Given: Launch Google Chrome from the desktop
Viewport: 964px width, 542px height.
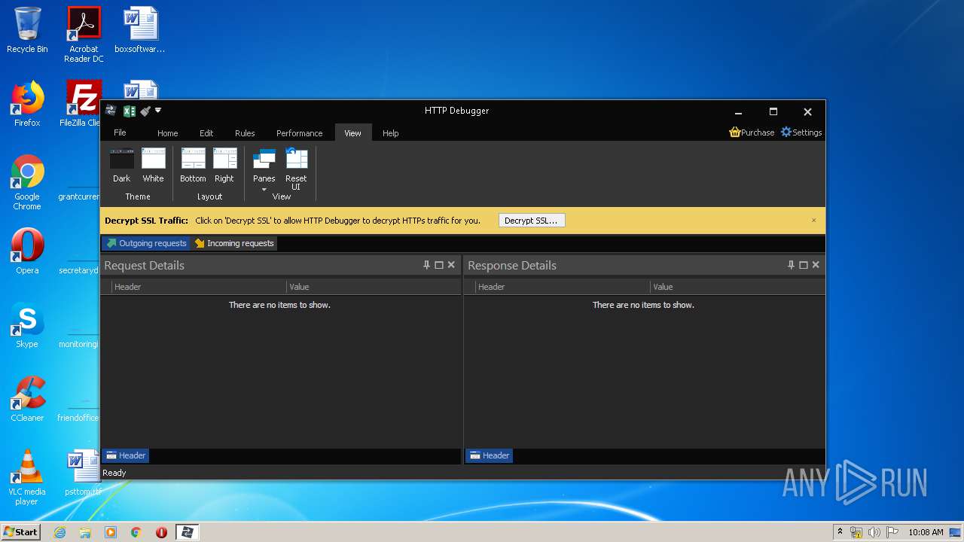Looking at the screenshot, I should [x=27, y=182].
